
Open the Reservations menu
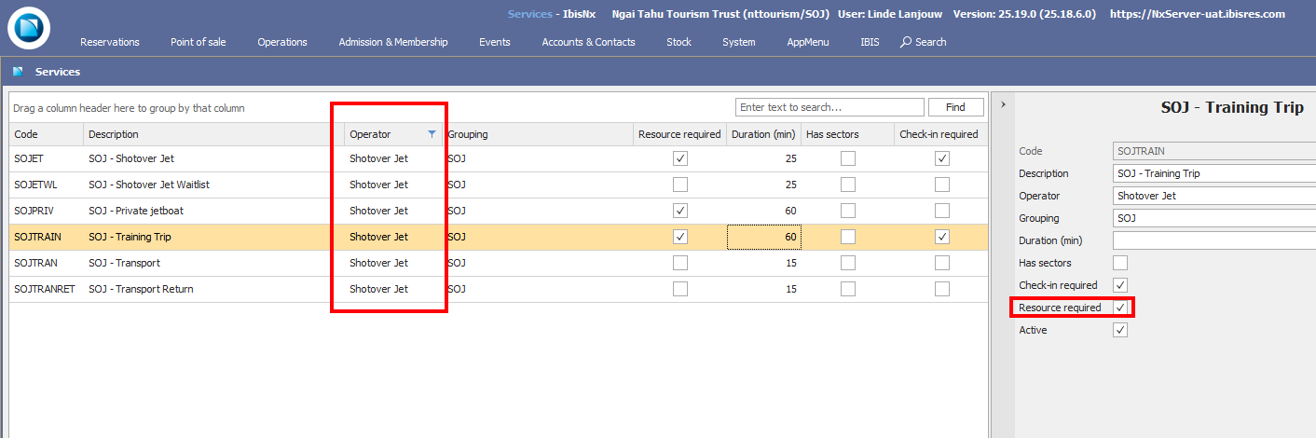(110, 42)
